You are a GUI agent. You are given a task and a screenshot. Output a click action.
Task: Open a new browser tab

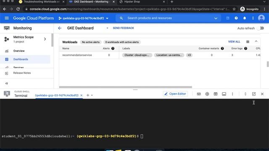click(x=172, y=2)
